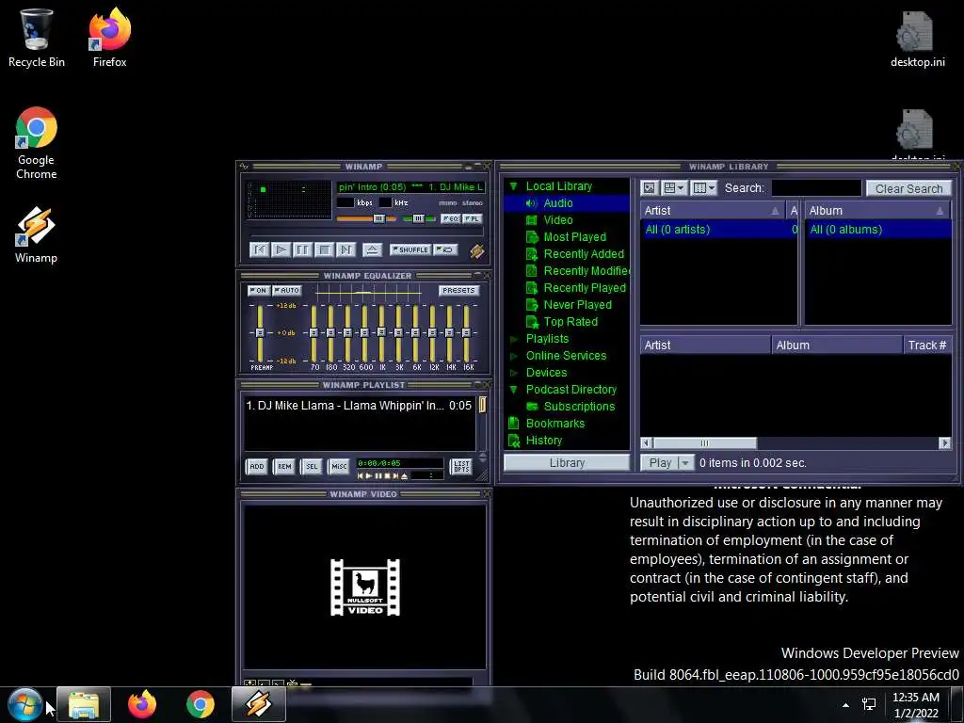
Task: Open the playlist MISC menu
Action: coord(339,467)
